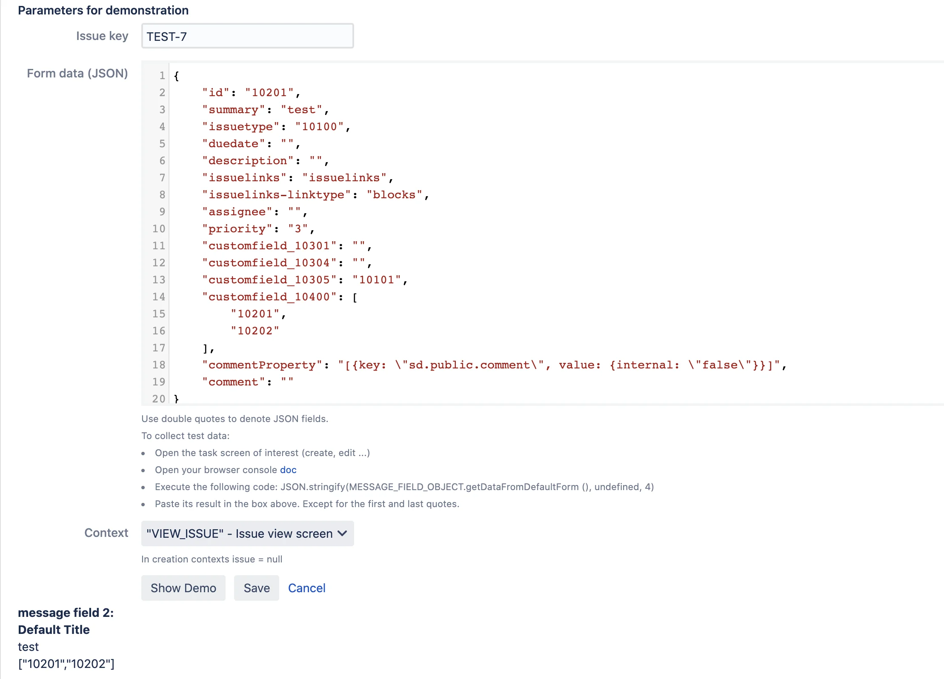Open the Context dropdown

point(247,533)
